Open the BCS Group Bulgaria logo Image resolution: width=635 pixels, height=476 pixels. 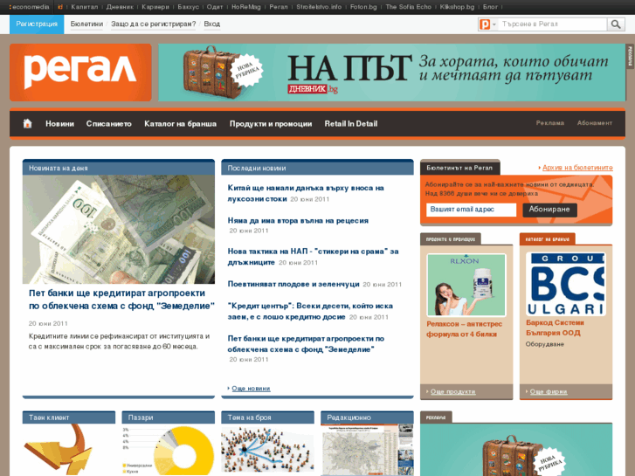point(566,284)
